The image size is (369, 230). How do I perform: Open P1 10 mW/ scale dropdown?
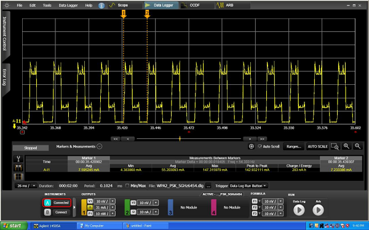click(x=113, y=213)
